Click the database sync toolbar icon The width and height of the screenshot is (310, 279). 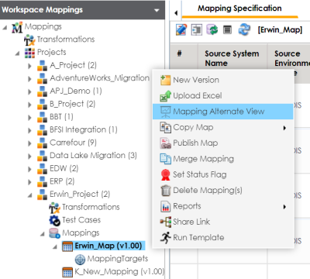pyautogui.click(x=212, y=29)
